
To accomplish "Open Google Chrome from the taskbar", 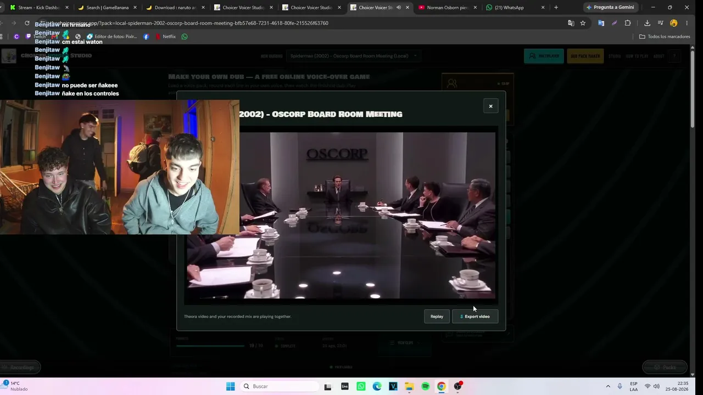I will click(x=441, y=386).
